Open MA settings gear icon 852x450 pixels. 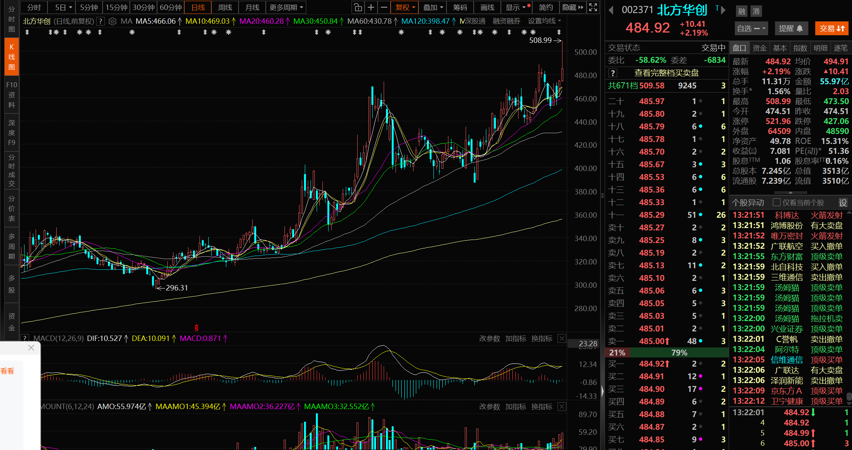[x=112, y=21]
